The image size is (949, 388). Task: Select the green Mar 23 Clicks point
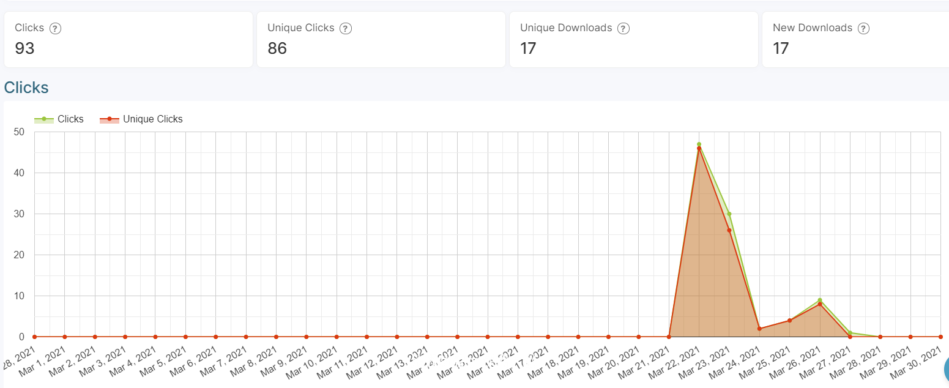[x=729, y=214]
